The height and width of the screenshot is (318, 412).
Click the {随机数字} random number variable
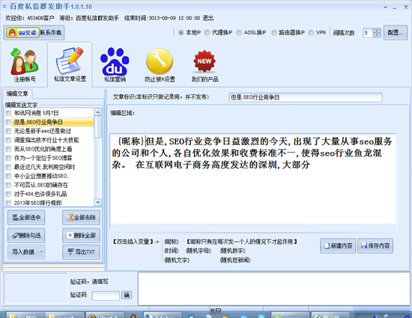point(232,251)
